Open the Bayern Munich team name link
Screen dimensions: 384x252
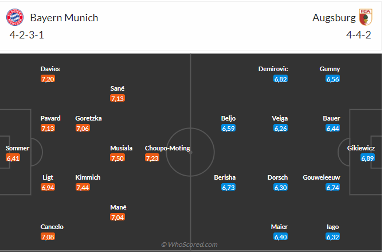(64, 18)
